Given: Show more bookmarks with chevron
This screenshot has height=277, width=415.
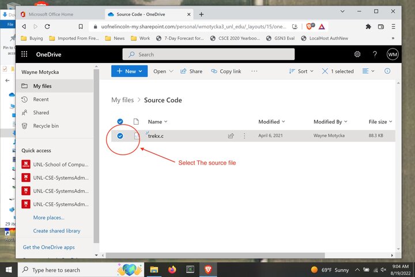Looking at the screenshot, I should click(393, 38).
